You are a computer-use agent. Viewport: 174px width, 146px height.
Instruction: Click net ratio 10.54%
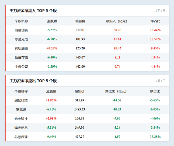[x=155, y=39]
